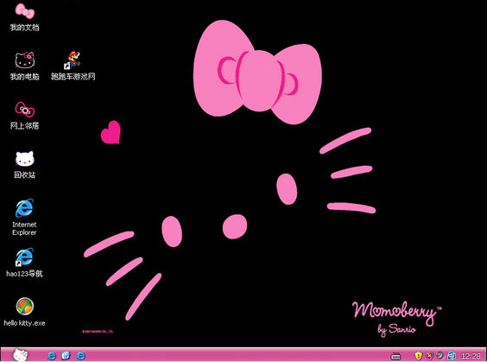Screen dimensions: 487x362
Task: Select the 网上邻居 desktop icon
Action: click(25, 110)
